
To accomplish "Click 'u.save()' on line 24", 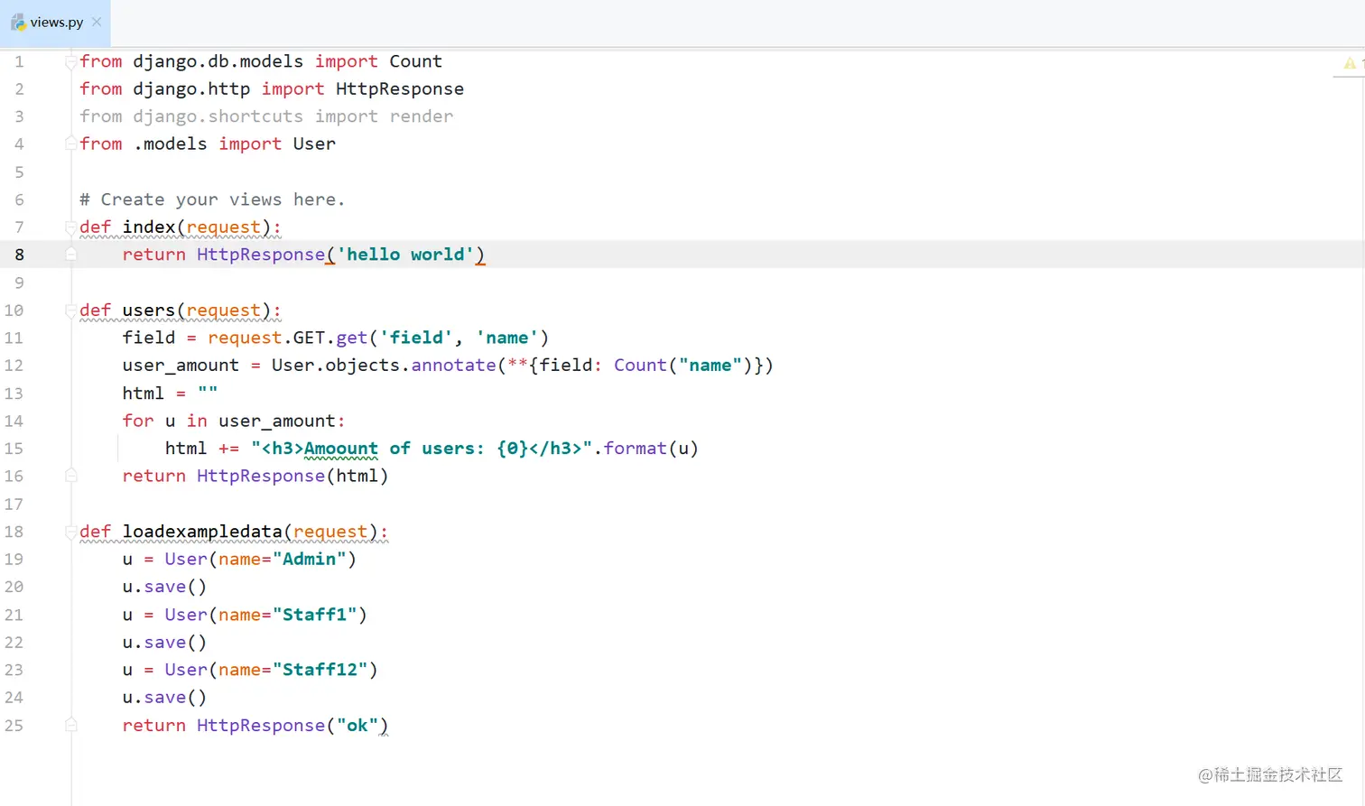I will [164, 698].
